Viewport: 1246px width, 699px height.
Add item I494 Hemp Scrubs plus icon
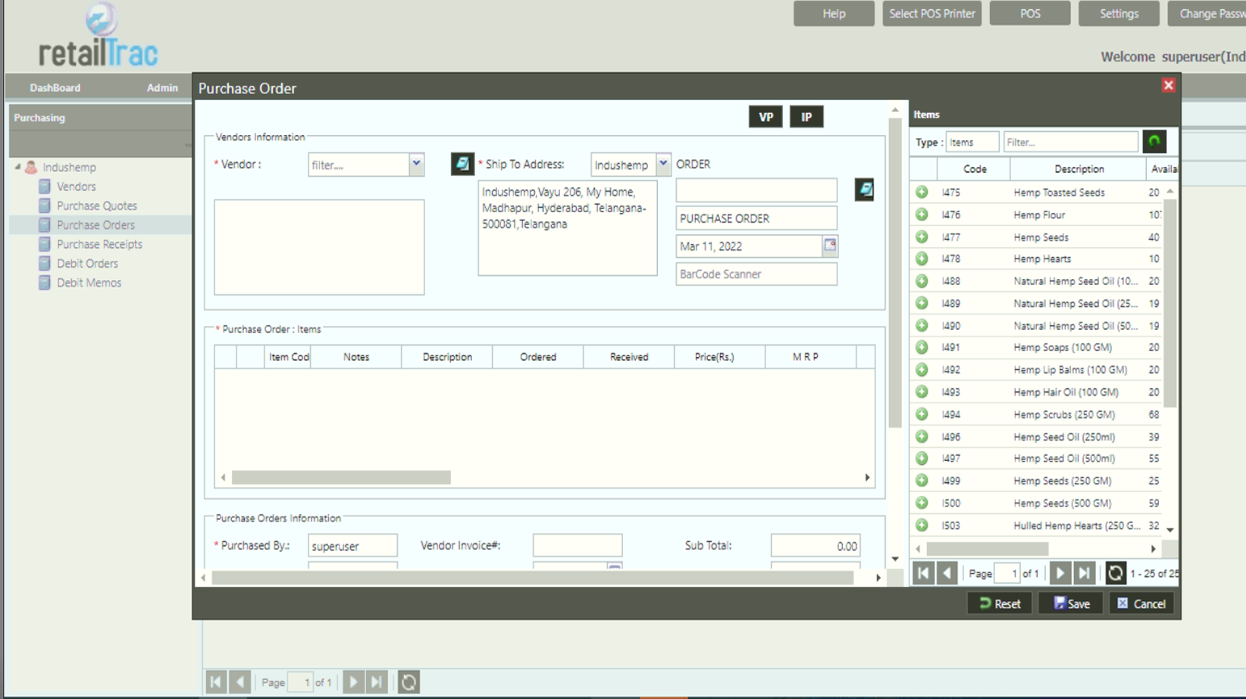pyautogui.click(x=922, y=415)
